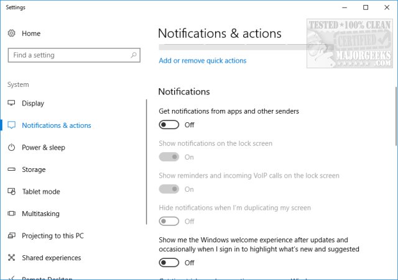
Task: Enable notifications from apps and other senders
Action: point(169,125)
